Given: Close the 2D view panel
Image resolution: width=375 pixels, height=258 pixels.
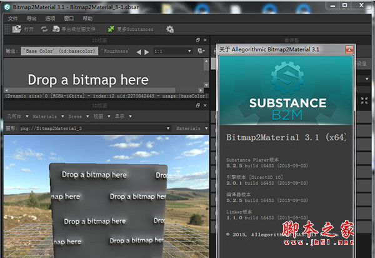Looking at the screenshot, I should [x=205, y=40].
